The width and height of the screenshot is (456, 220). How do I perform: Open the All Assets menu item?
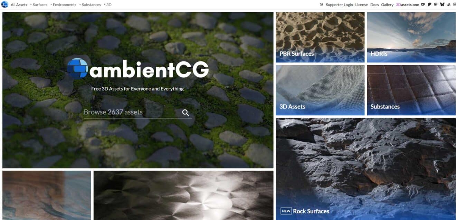pos(19,5)
